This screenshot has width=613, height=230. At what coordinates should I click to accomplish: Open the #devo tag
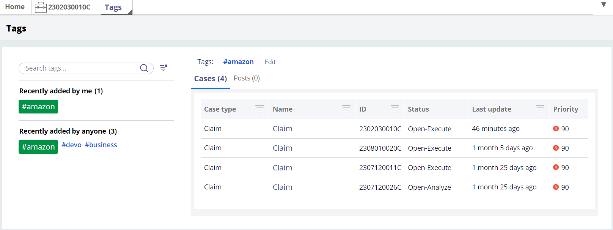coord(72,145)
